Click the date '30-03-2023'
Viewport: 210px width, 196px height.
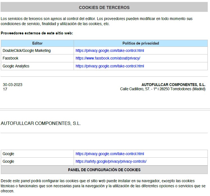point(13,85)
